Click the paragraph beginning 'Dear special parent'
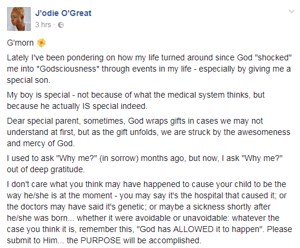The image size is (300, 248). point(149,132)
